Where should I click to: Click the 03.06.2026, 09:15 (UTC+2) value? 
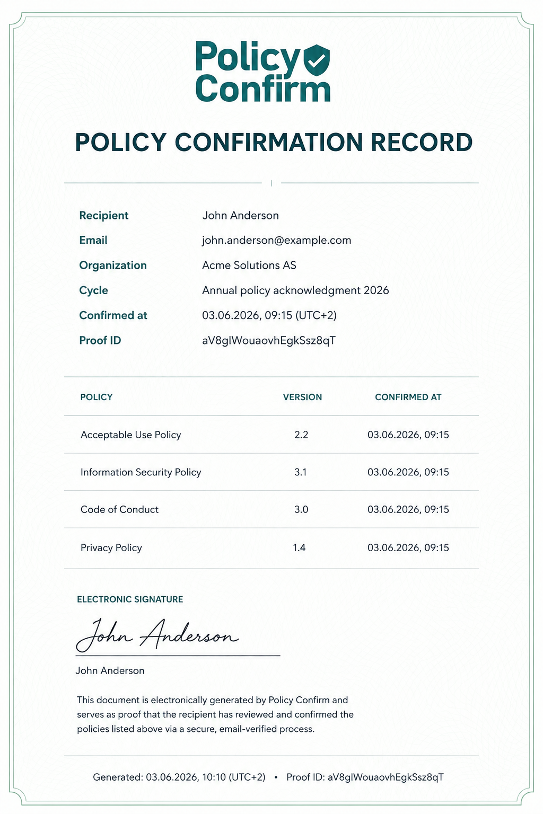coord(269,315)
